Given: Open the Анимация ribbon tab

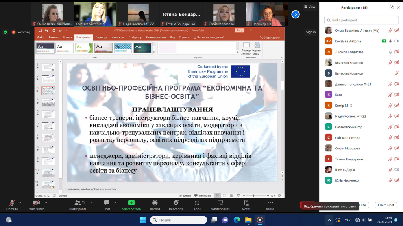Looking at the screenshot, I should pyautogui.click(x=118, y=37).
